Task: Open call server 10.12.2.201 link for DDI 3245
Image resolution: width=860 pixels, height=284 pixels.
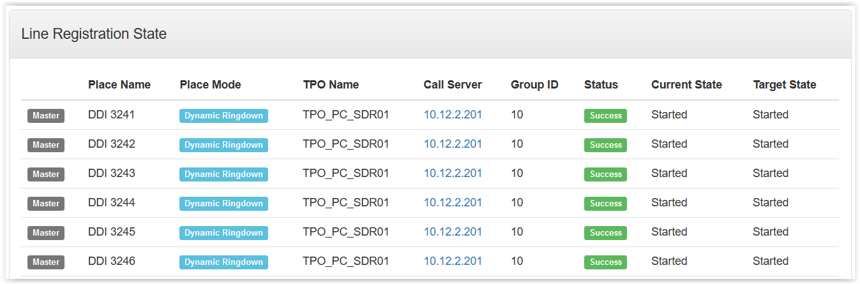Action: coord(453,232)
